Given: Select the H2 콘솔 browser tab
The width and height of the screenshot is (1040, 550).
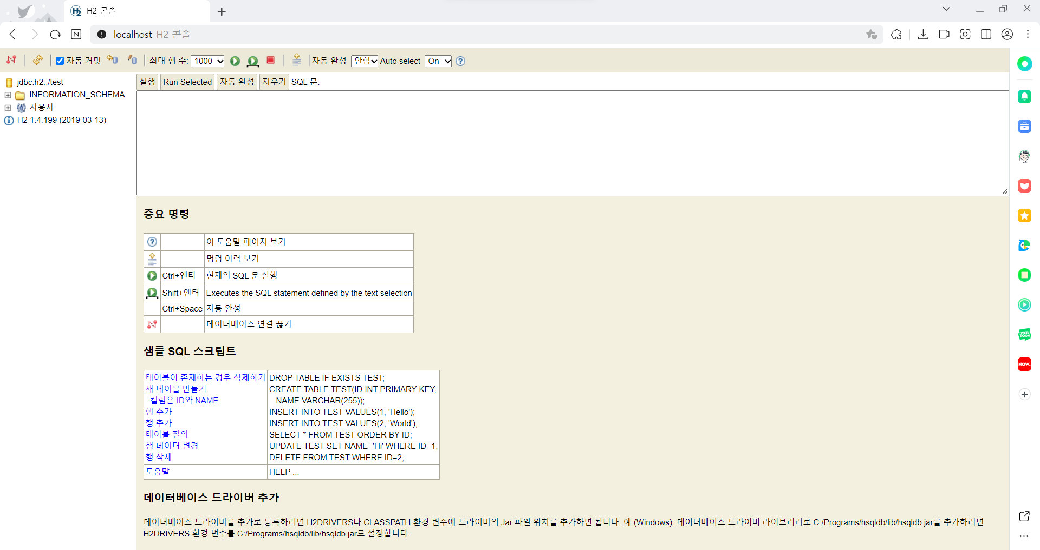Looking at the screenshot, I should [x=136, y=11].
